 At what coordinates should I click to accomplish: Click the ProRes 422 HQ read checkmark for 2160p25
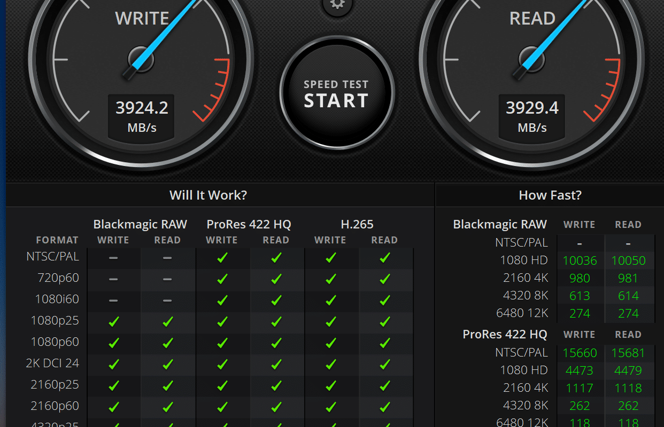pyautogui.click(x=276, y=385)
